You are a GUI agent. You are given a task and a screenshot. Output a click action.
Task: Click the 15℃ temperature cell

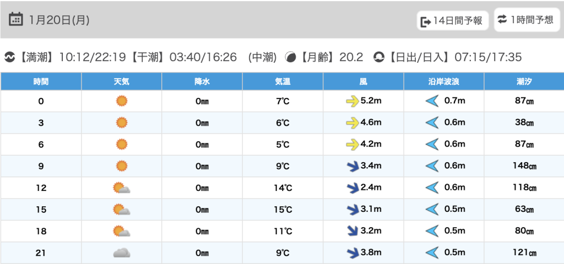pos(283,210)
